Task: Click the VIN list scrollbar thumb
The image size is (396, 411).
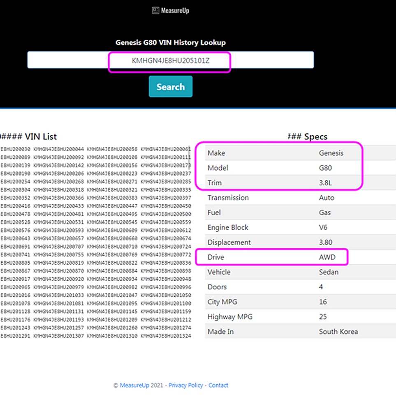Action: [x=189, y=158]
